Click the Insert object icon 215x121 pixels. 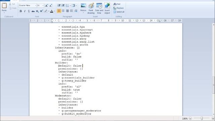click(x=107, y=8)
